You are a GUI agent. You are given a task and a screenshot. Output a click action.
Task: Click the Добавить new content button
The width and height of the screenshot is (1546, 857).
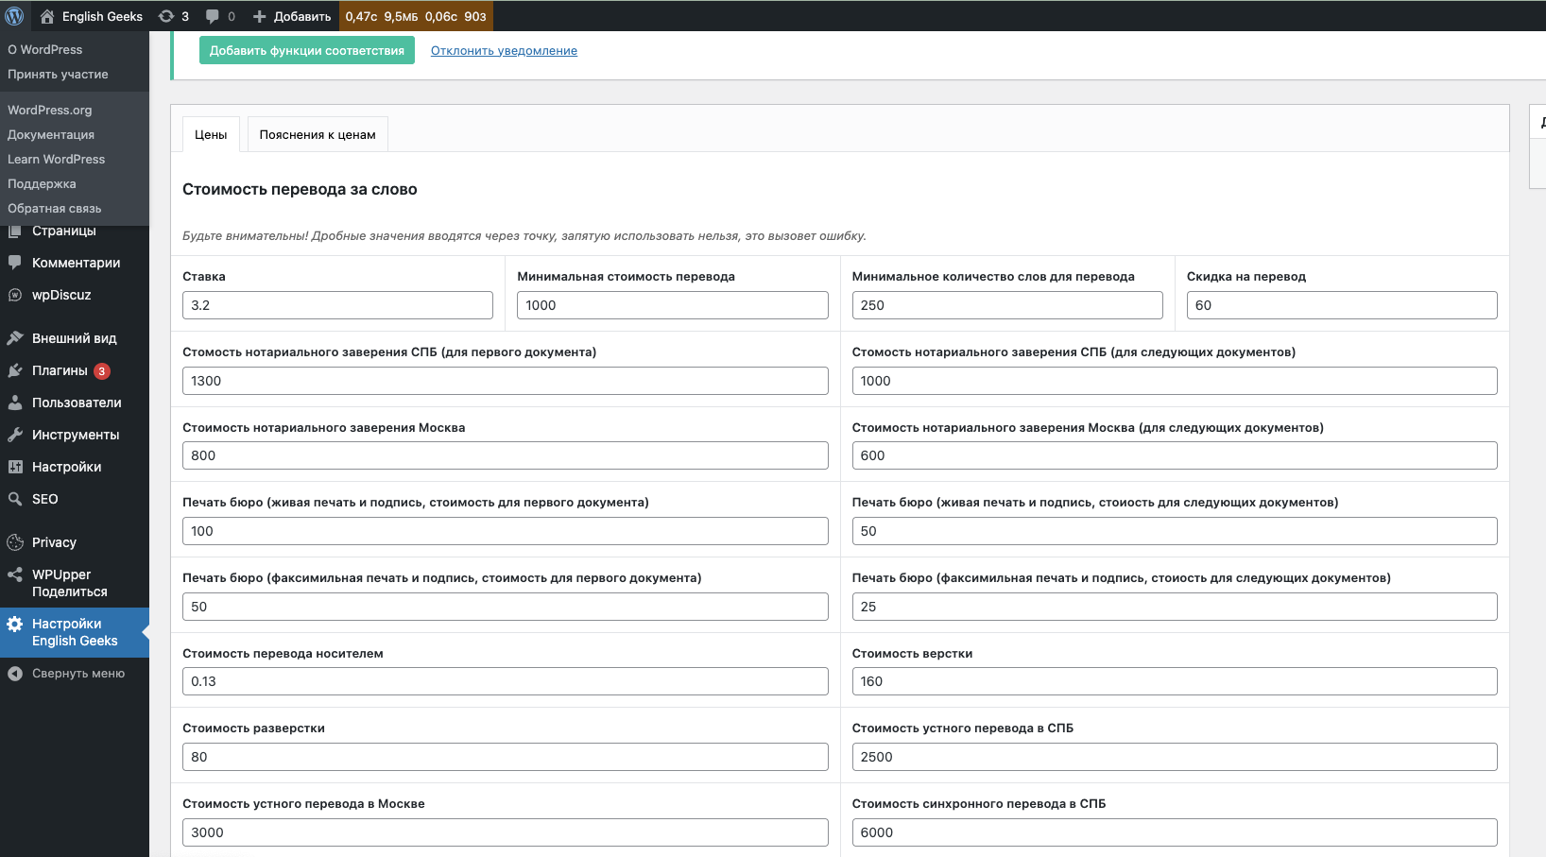click(292, 16)
